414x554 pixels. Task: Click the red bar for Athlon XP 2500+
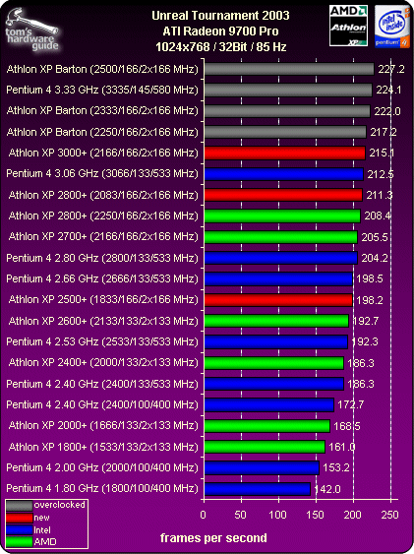[278, 300]
